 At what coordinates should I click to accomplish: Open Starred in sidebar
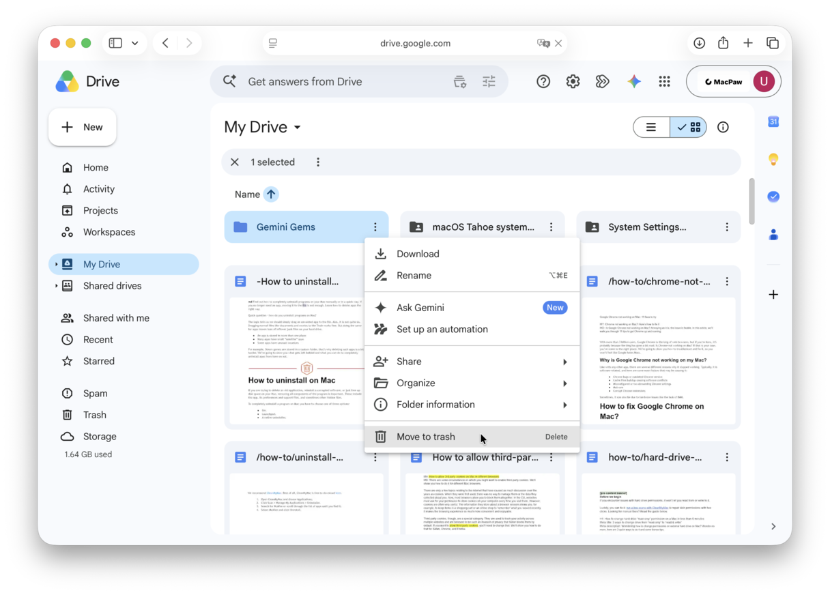124,361
